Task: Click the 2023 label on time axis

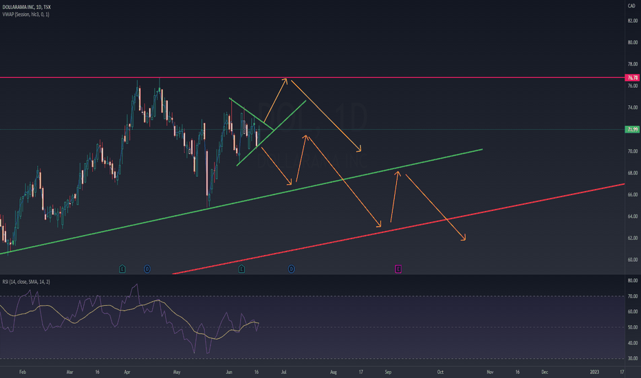Action: tap(594, 373)
